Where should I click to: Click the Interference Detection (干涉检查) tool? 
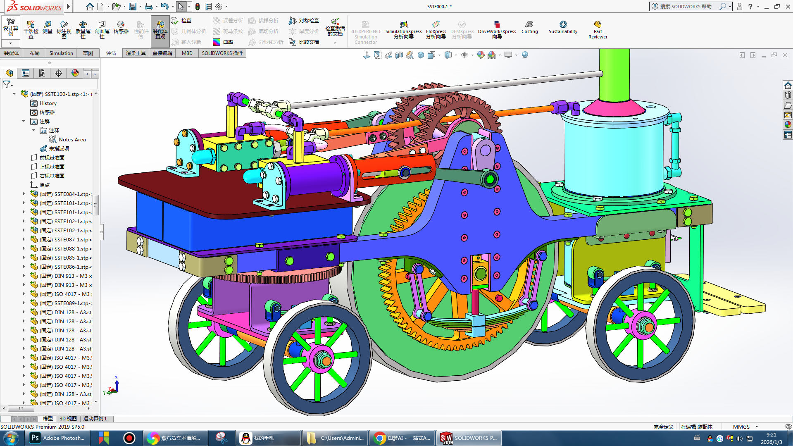tap(31, 29)
